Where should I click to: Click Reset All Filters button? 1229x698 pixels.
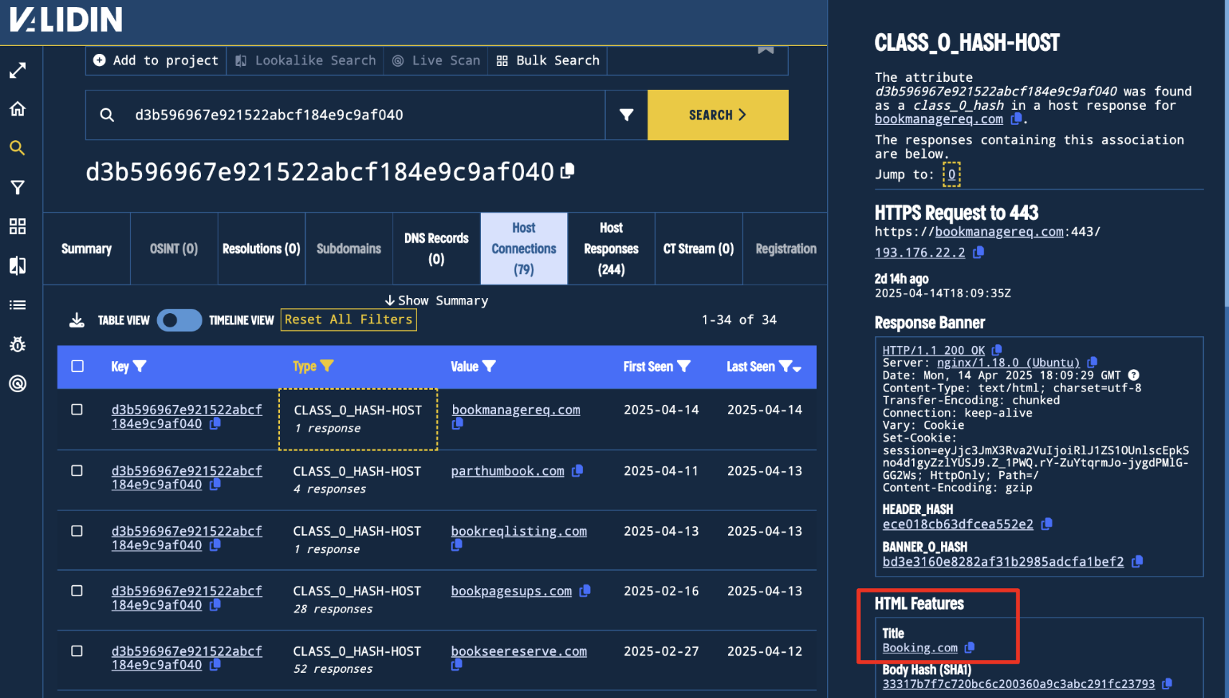pyautogui.click(x=348, y=320)
